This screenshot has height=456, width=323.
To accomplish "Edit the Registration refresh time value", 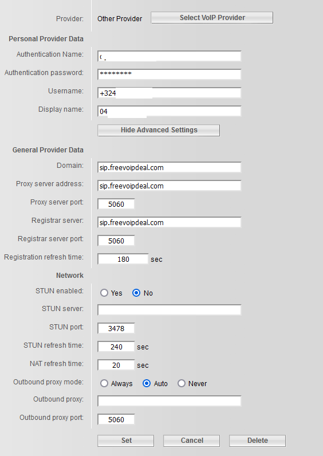I will pos(123,259).
